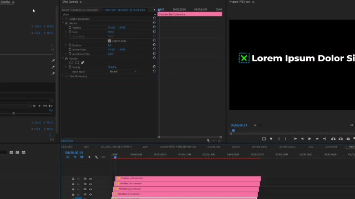Click Go to Out point button
Viewport: 355px width, 199px height.
pos(324,139)
